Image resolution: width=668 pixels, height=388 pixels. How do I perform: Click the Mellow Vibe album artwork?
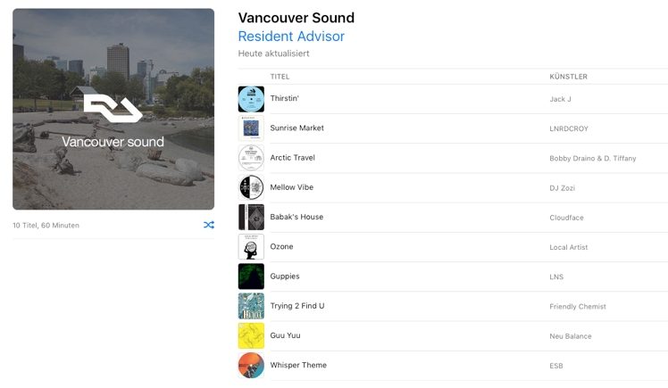[251, 187]
